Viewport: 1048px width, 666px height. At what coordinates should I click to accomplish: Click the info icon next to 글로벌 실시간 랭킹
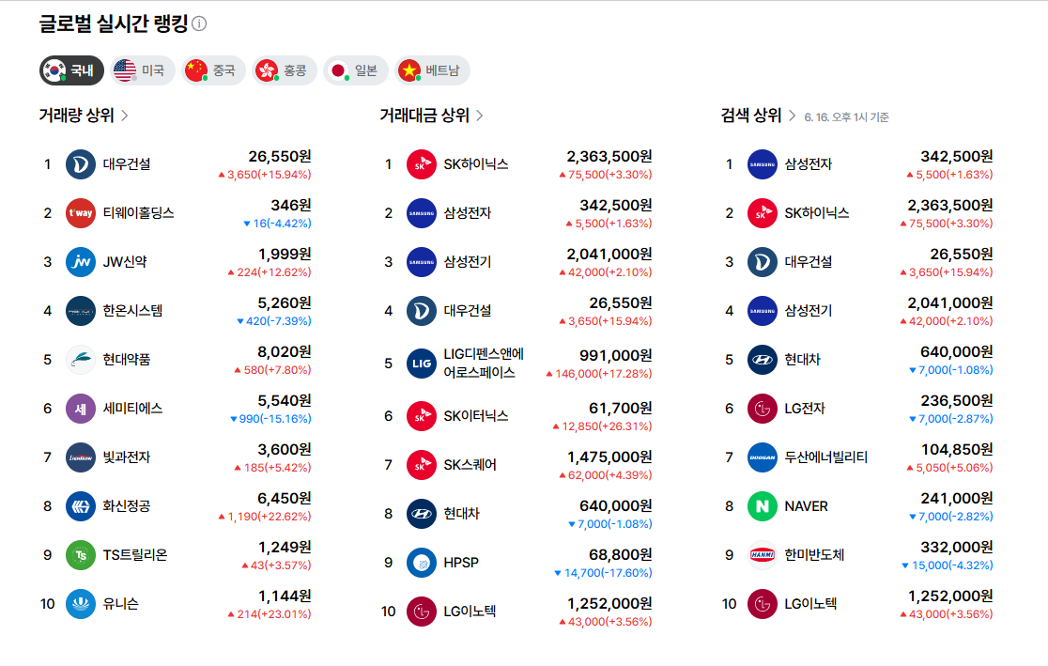click(x=199, y=24)
